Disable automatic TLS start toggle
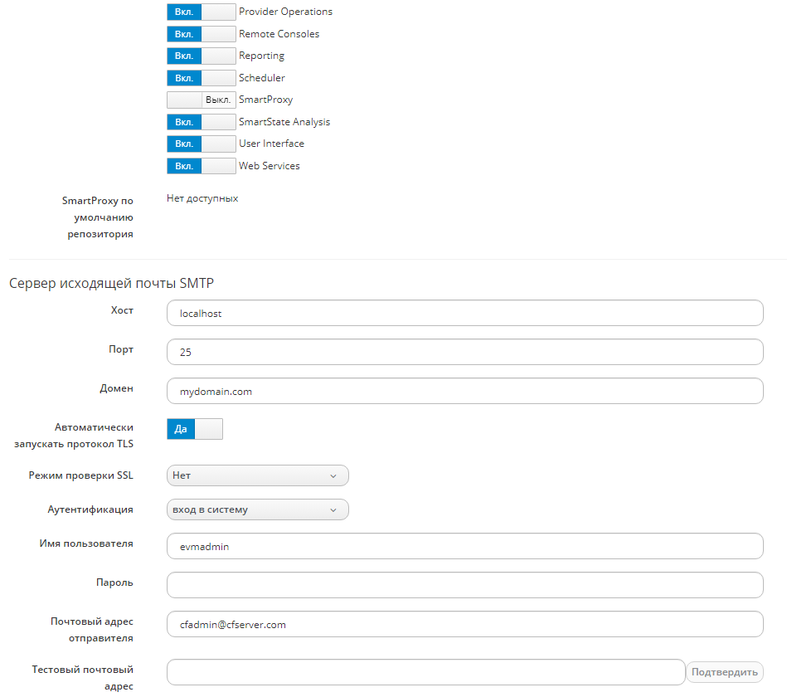The height and width of the screenshot is (697, 787). (x=195, y=429)
